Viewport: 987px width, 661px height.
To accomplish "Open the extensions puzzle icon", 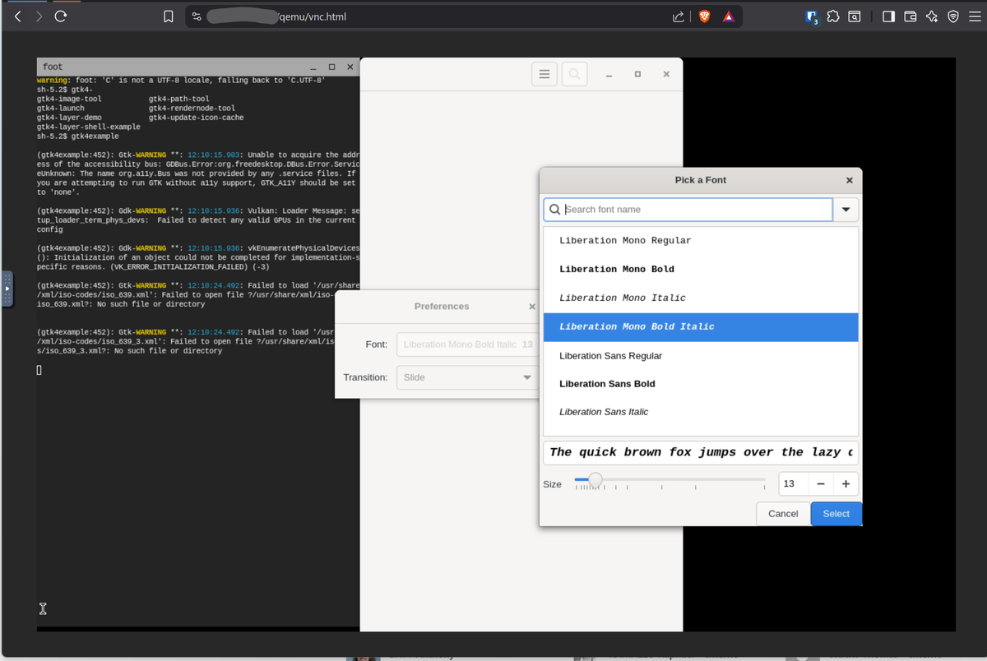I will tap(833, 16).
